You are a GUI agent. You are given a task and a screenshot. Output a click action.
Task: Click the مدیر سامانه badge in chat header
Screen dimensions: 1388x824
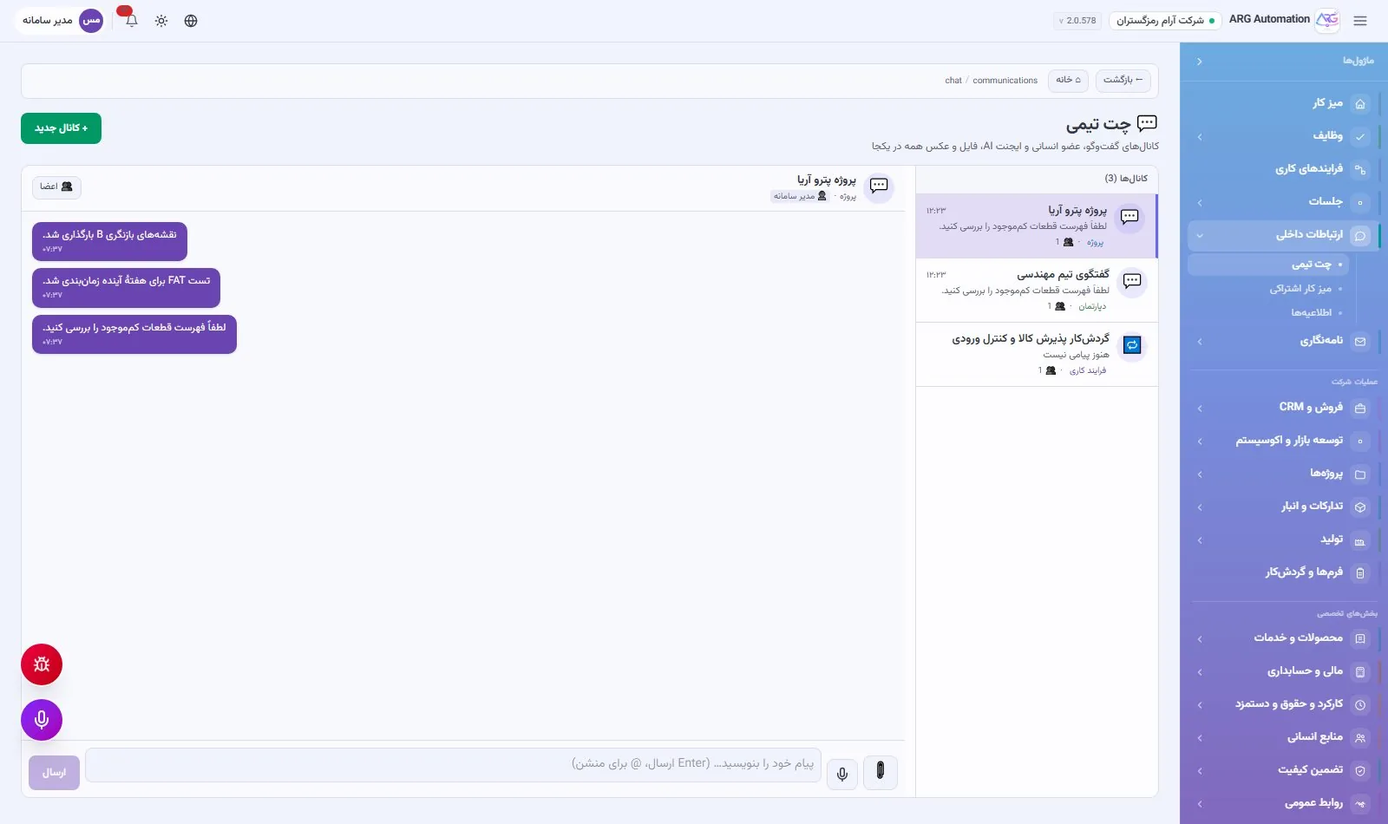[x=799, y=196]
